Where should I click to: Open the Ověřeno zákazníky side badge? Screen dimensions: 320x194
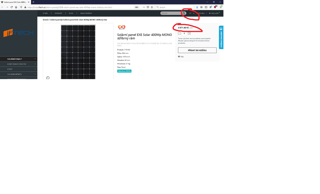(x=221, y=37)
